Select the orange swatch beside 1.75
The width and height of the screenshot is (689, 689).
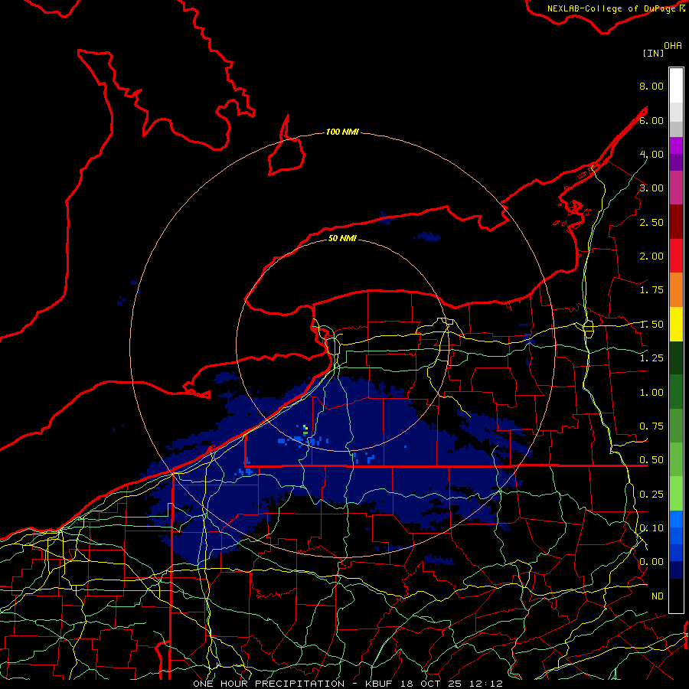[676, 289]
